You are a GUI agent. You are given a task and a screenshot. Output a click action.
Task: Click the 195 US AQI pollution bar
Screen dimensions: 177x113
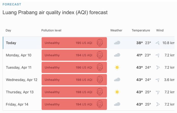click(74, 43)
